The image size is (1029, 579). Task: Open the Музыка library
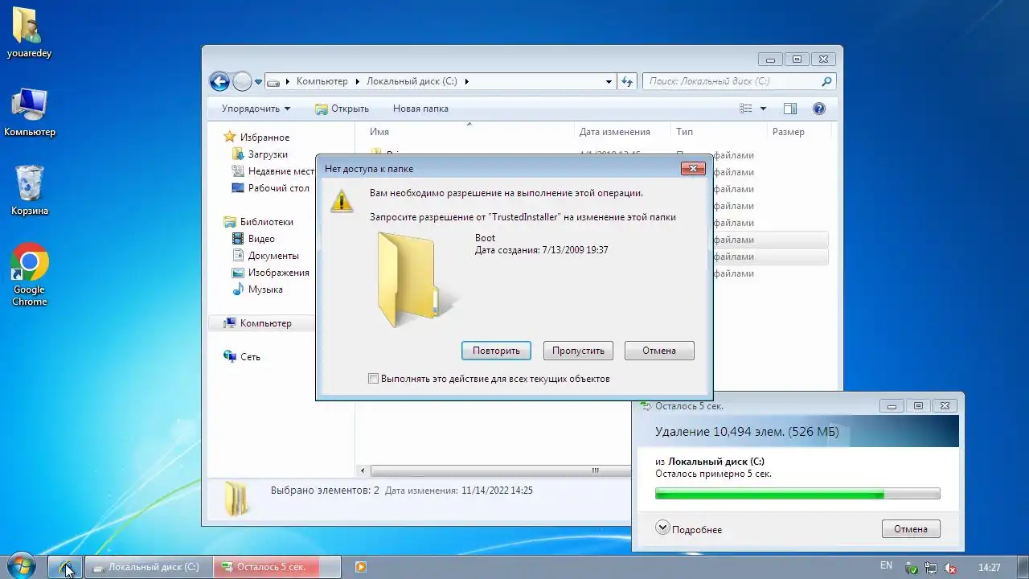click(256, 289)
